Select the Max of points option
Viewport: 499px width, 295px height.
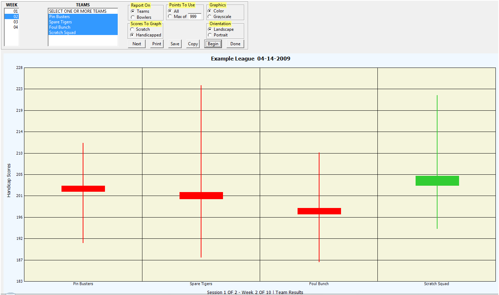tap(170, 16)
